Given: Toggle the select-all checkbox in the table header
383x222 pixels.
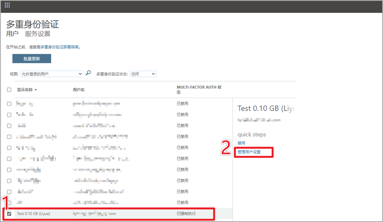Looking at the screenshot, I should 9,90.
